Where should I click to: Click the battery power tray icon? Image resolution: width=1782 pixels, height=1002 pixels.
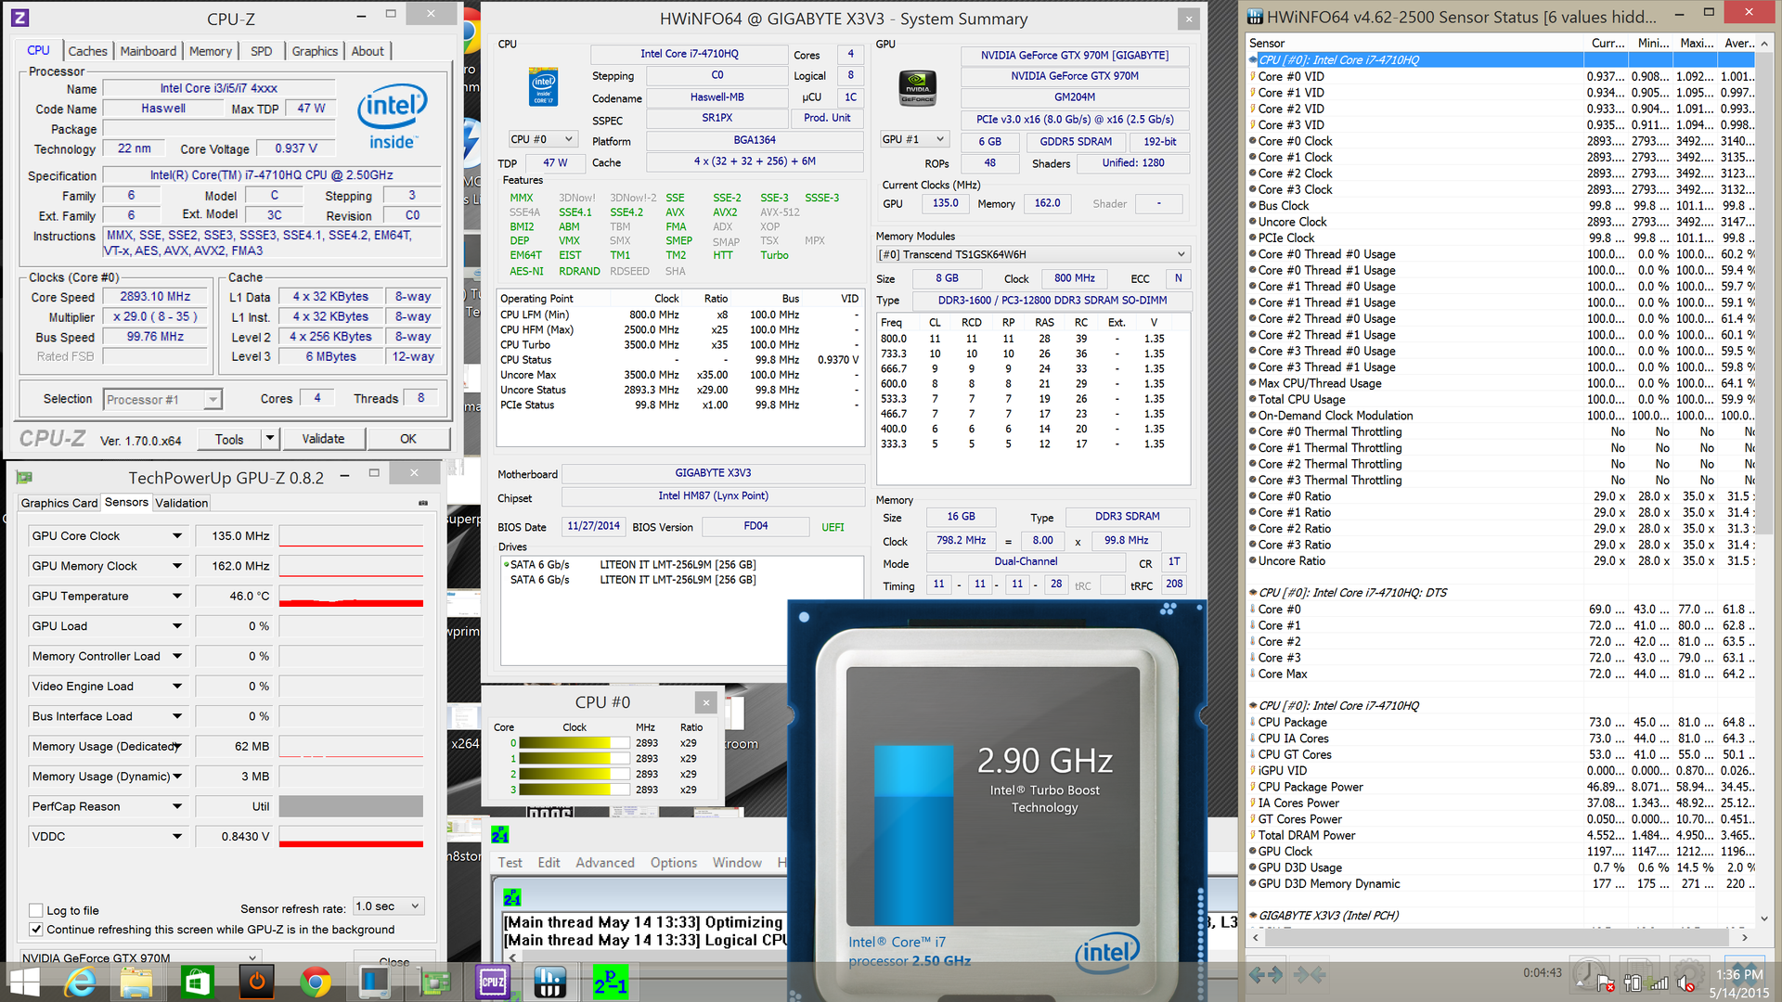point(1633,983)
